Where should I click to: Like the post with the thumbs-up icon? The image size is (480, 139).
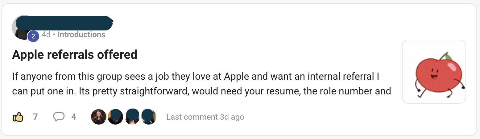(18, 117)
